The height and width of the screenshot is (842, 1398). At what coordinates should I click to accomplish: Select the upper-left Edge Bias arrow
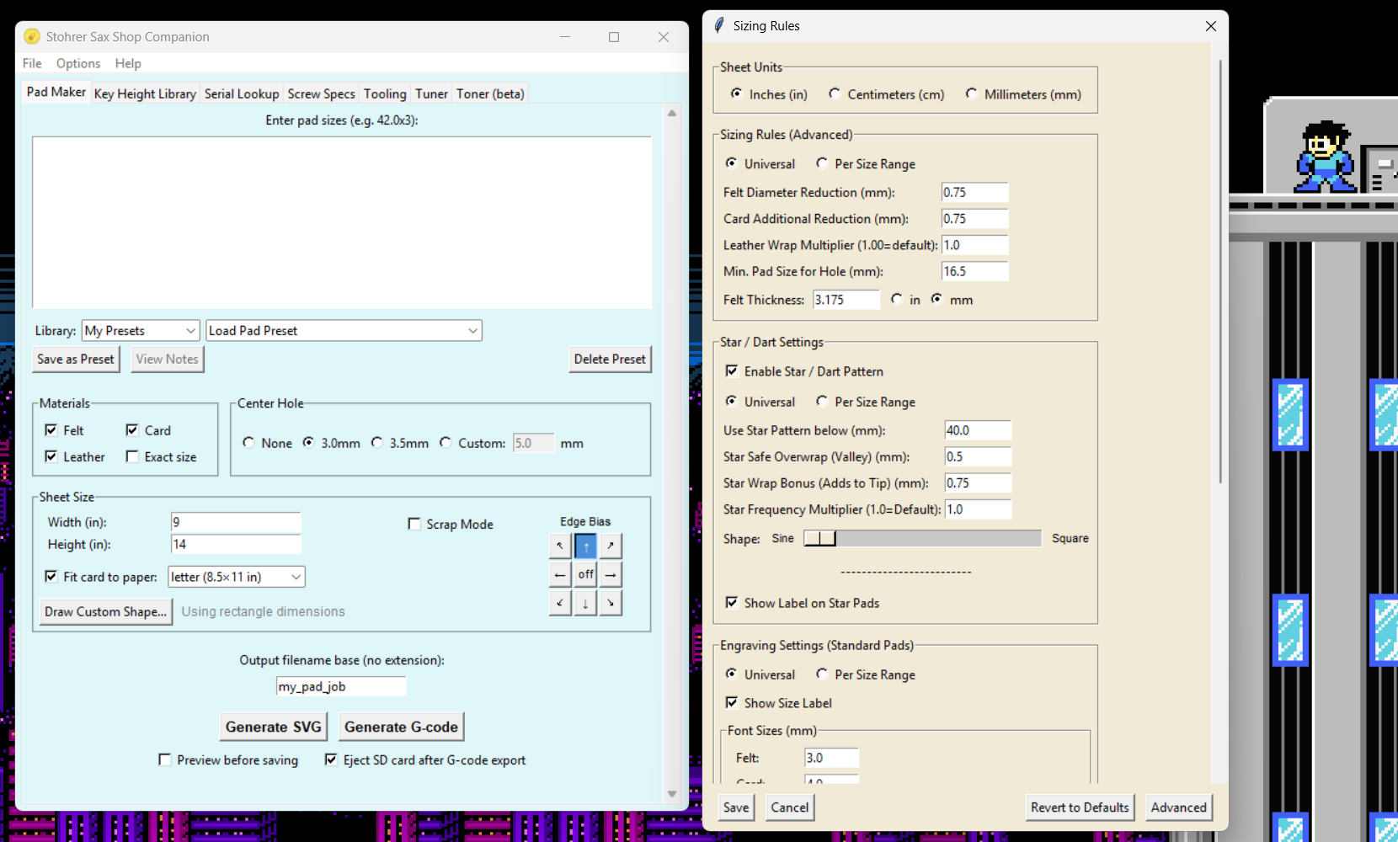coord(560,546)
